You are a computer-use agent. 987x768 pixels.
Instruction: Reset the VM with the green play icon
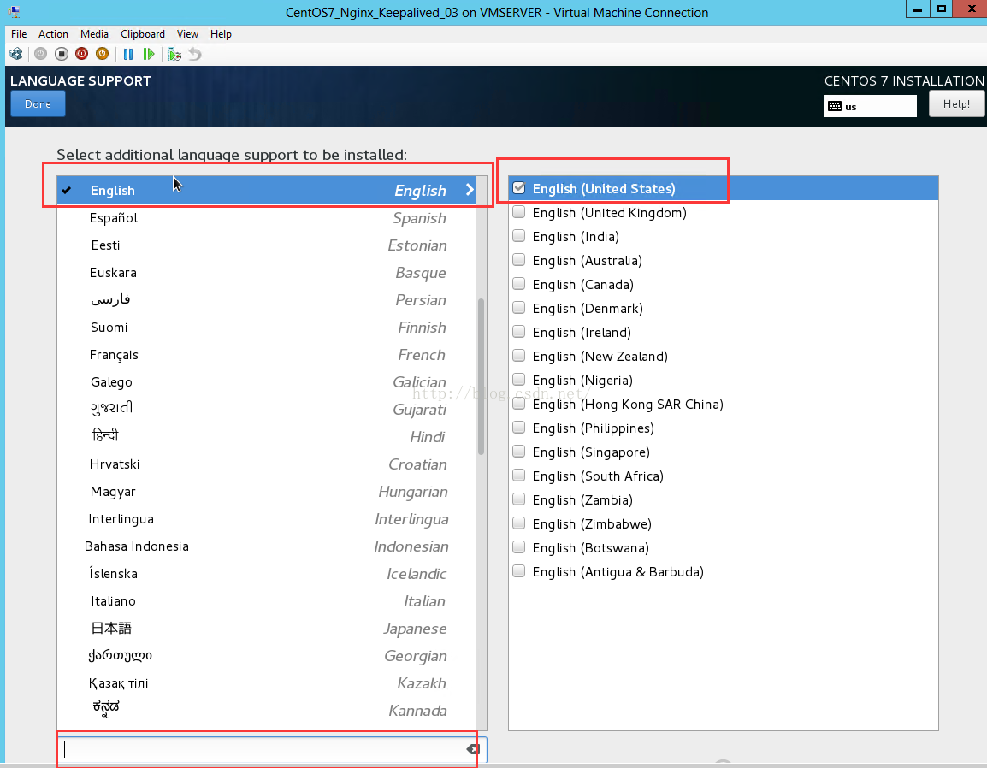[149, 54]
